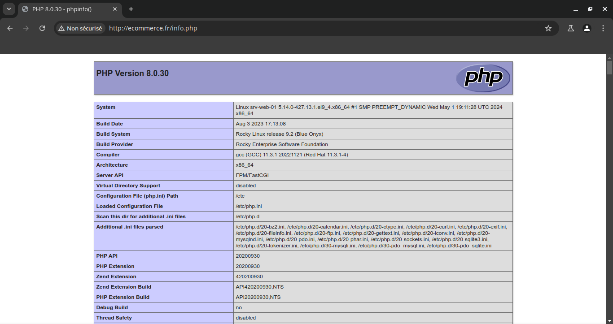Click Virtual Directory Support label
Image resolution: width=613 pixels, height=324 pixels.
(128, 186)
